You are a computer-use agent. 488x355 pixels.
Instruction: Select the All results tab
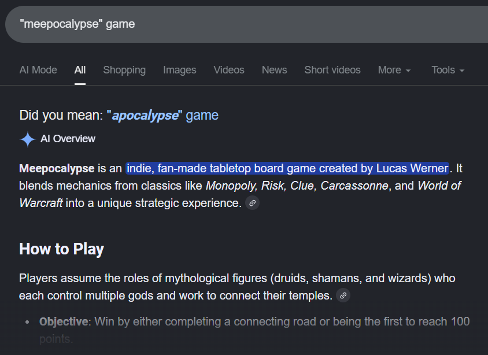[80, 70]
